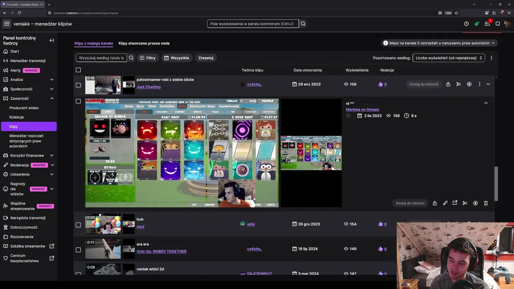Open the Only Up: SKIBIDI TOGETHER link
This screenshot has height=289, width=514.
pyautogui.click(x=161, y=251)
